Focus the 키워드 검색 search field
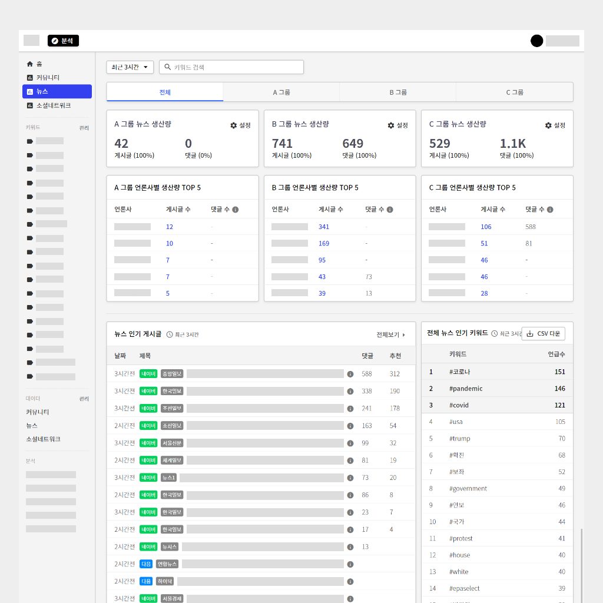Viewport: 603px width, 603px height. [236, 67]
